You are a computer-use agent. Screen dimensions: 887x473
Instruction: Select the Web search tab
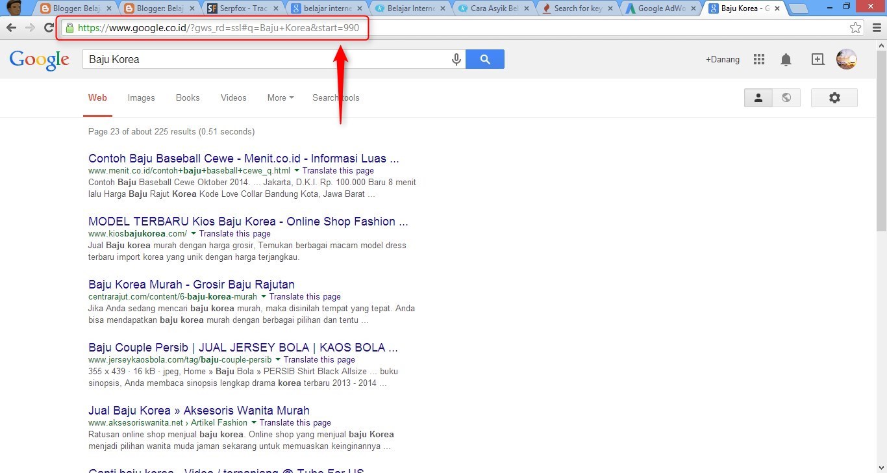(x=97, y=97)
